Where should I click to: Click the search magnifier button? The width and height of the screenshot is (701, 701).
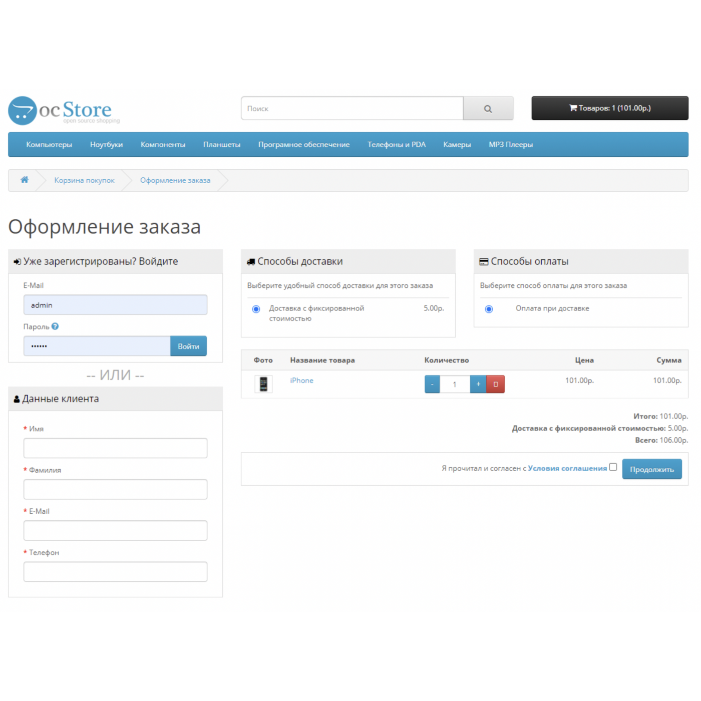pyautogui.click(x=488, y=109)
